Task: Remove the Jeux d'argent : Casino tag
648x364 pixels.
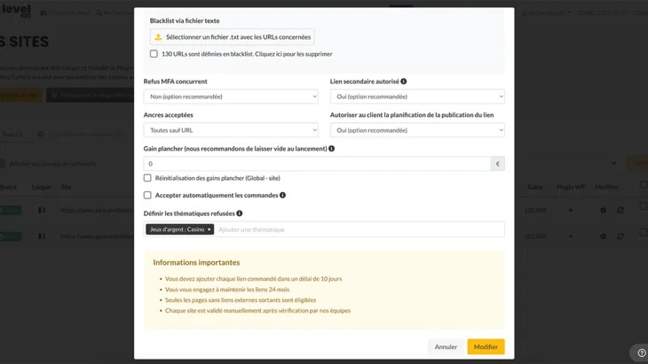Action: pos(209,229)
